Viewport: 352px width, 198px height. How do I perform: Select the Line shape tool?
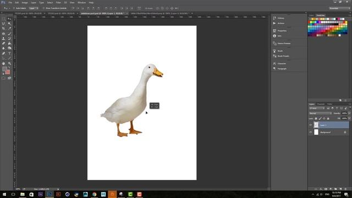pyautogui.click(x=9, y=58)
